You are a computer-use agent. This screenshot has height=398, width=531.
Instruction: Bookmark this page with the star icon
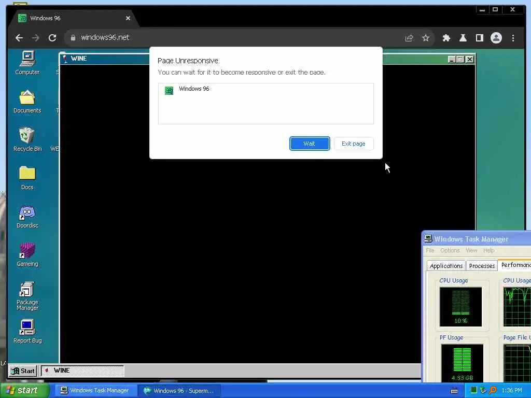click(426, 38)
